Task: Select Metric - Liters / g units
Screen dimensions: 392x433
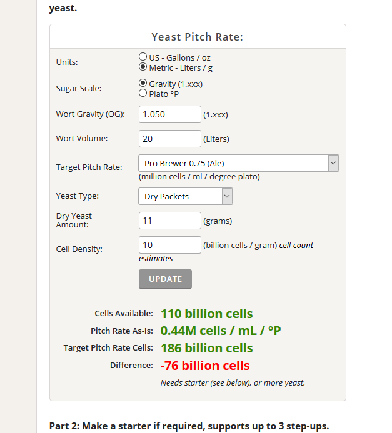Action: 143,67
